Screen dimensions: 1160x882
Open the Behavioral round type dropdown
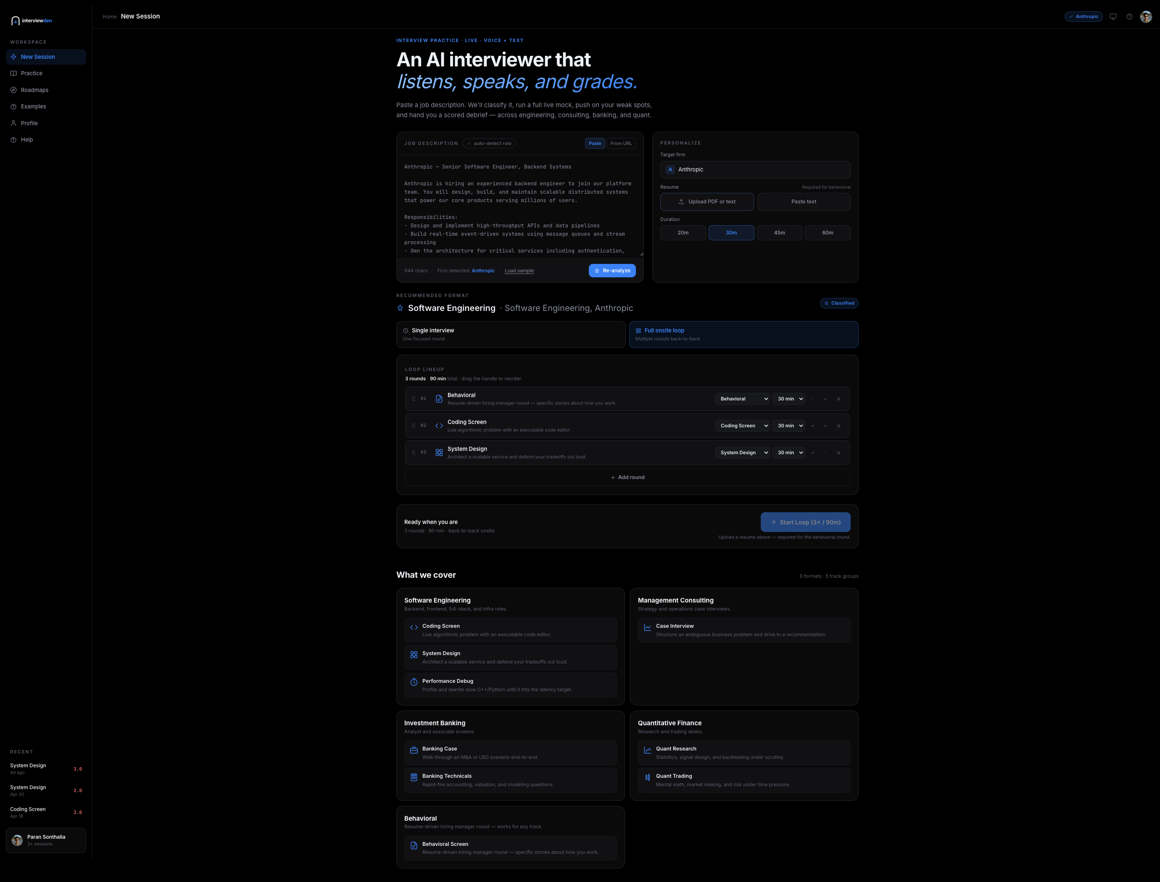coord(742,399)
